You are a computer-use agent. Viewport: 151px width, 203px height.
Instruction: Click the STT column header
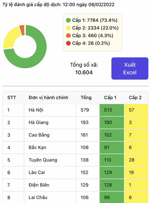pos(12,98)
